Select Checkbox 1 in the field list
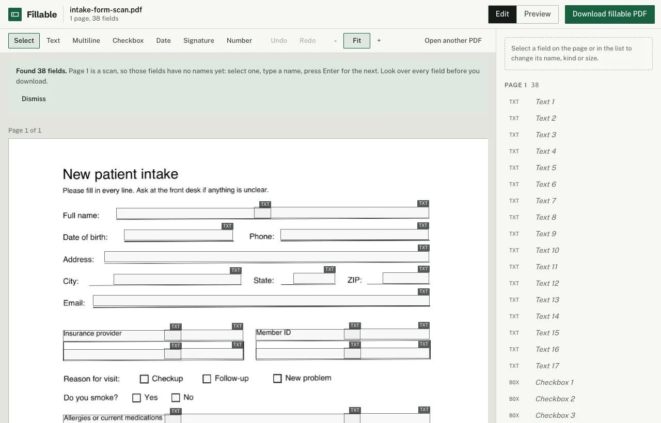The image size is (661, 423). (578, 382)
